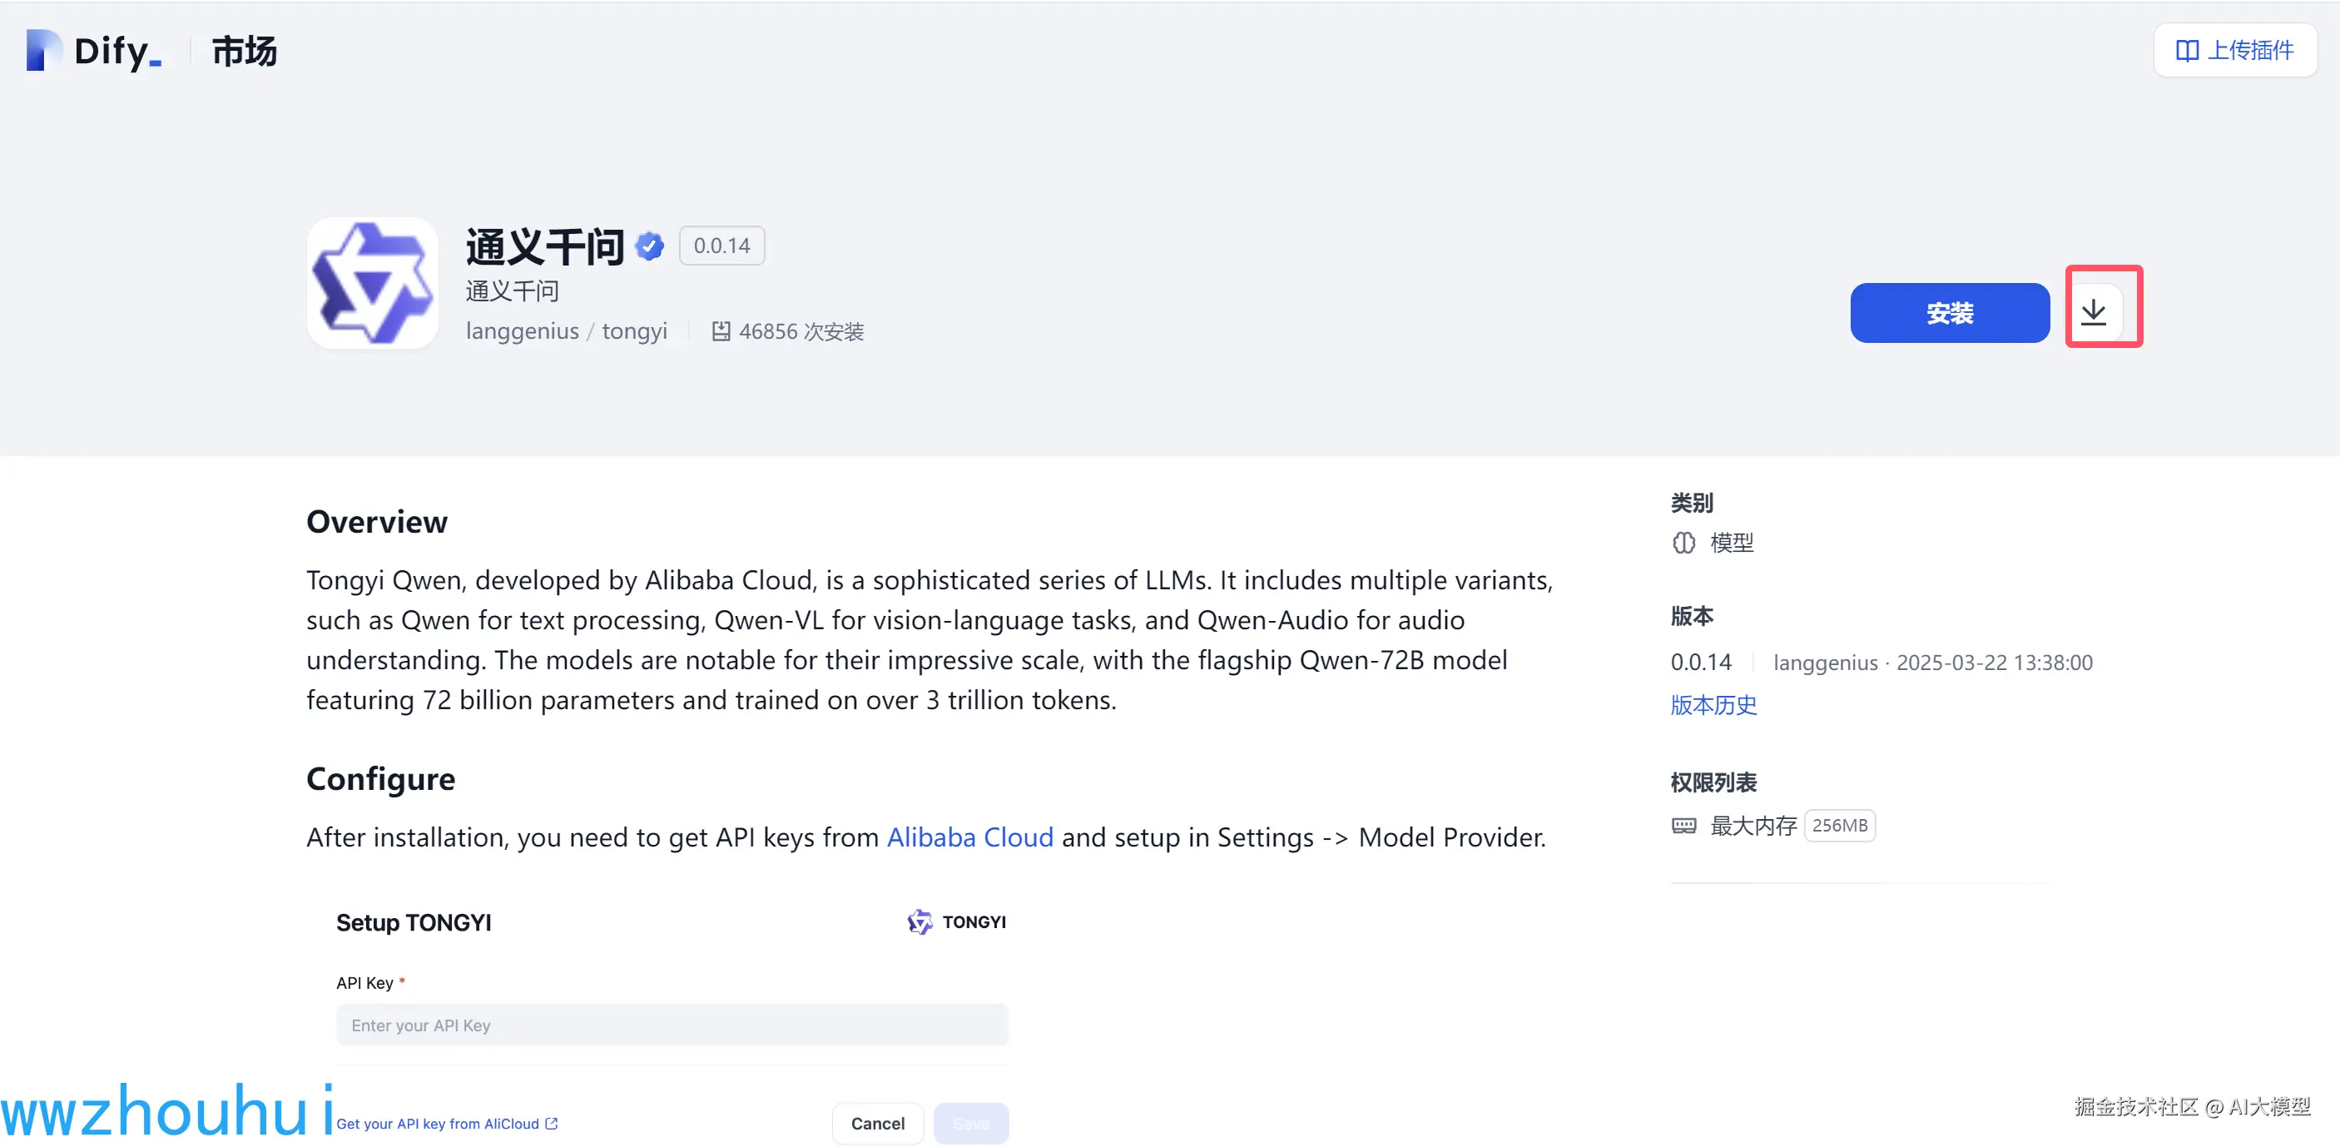Click the small TONGYI logo in setup card
This screenshot has width=2340, height=1147.
920,921
